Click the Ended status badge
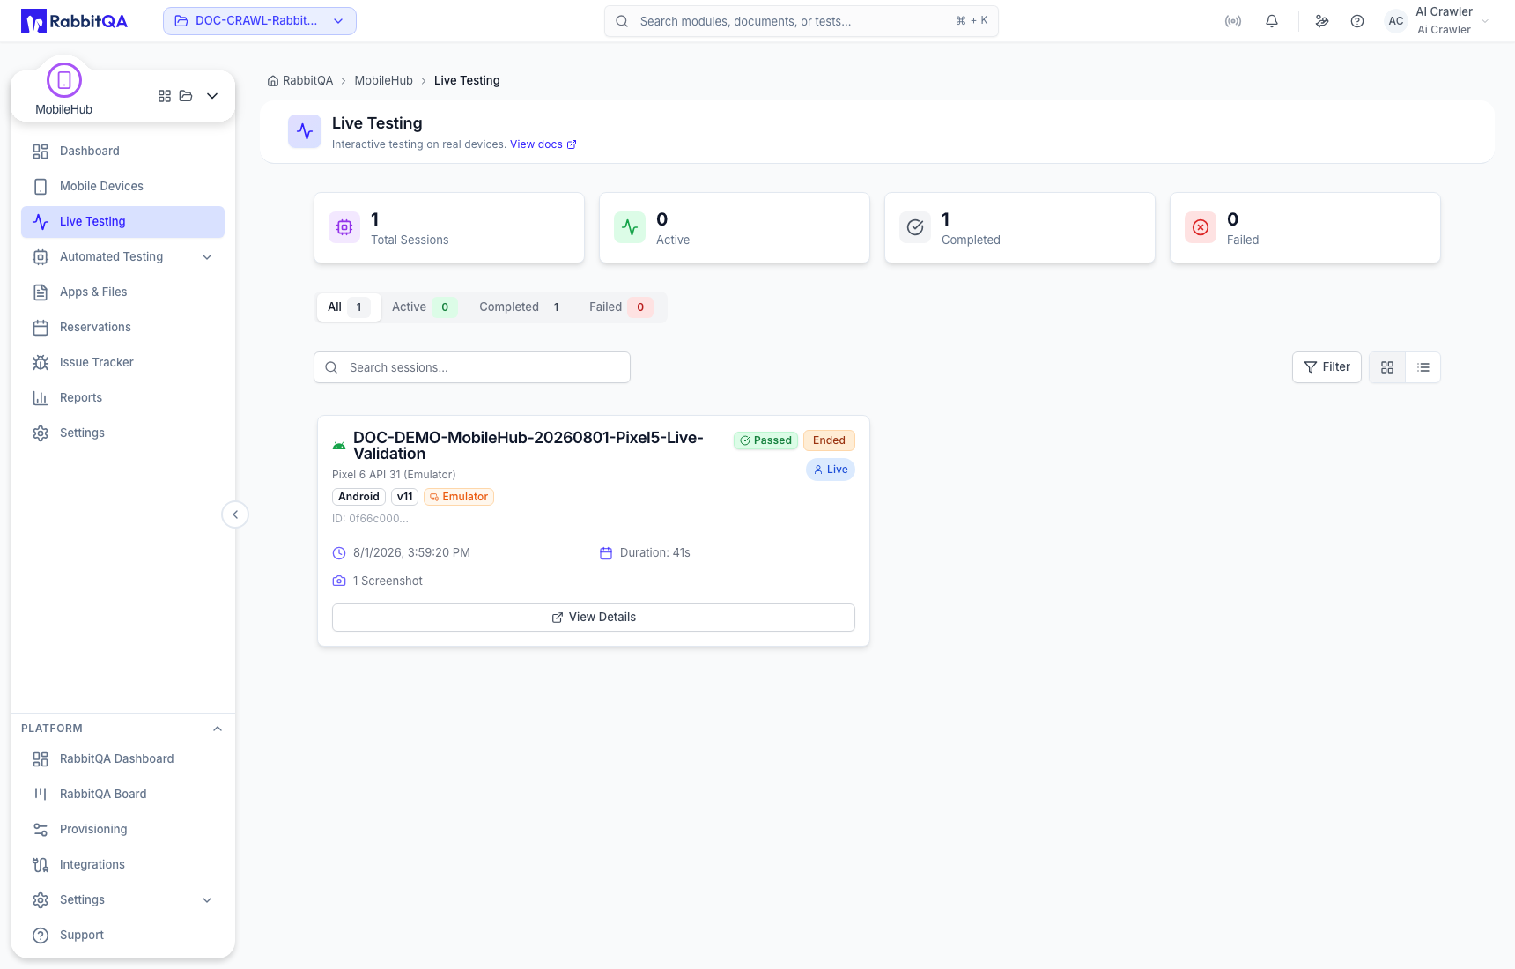The width and height of the screenshot is (1515, 969). point(829,440)
